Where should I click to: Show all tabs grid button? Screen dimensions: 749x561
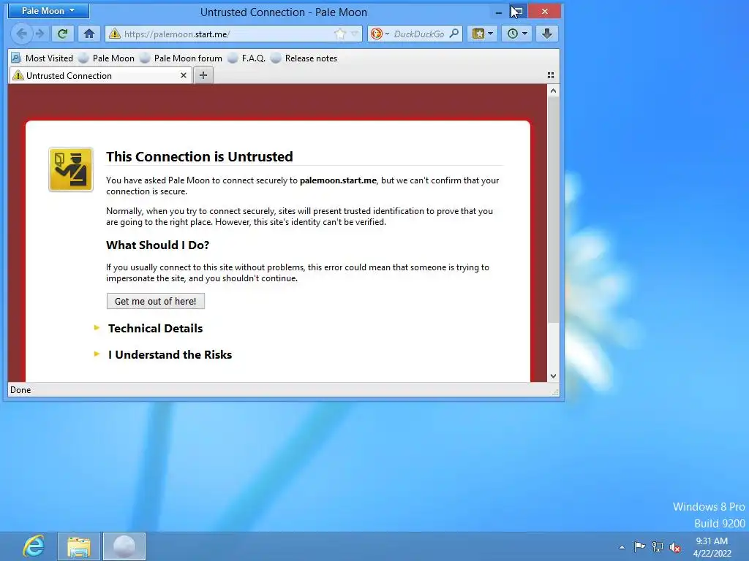tap(551, 75)
